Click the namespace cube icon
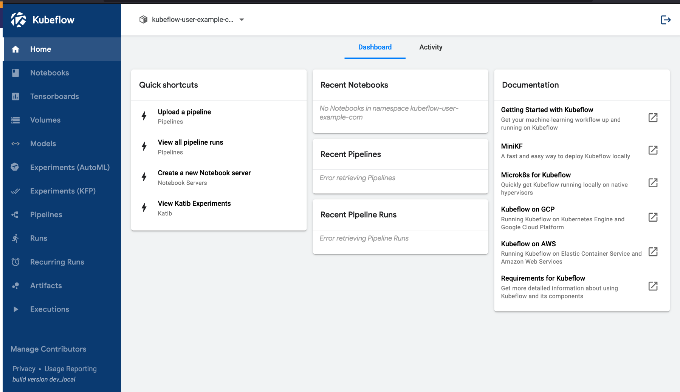Image resolution: width=680 pixels, height=392 pixels. [x=143, y=20]
